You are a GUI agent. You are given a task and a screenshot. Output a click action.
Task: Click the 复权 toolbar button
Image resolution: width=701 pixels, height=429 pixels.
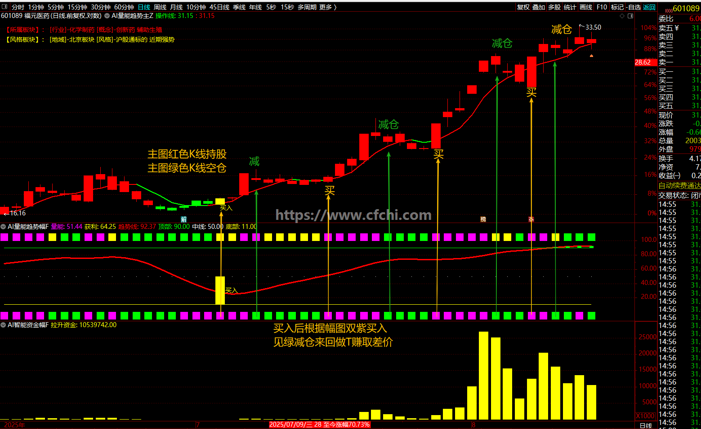(523, 7)
